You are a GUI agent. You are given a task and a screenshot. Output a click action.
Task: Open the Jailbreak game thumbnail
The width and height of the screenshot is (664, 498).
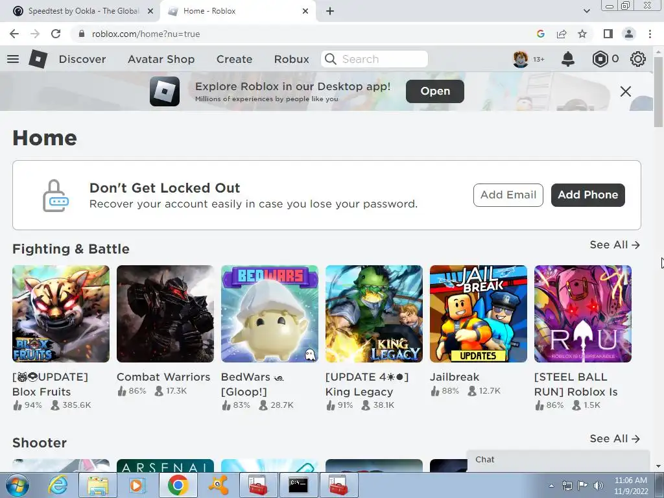tap(479, 314)
